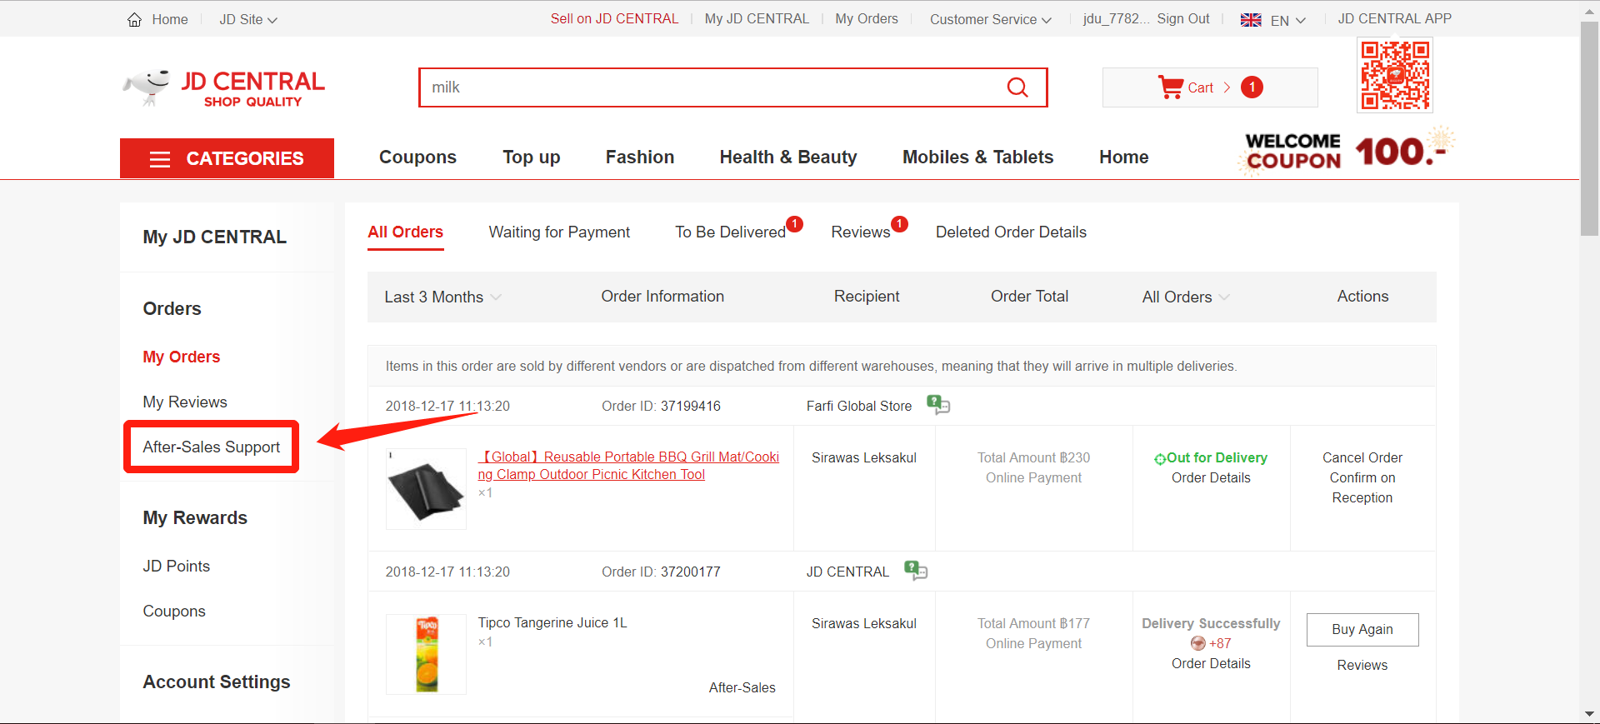The height and width of the screenshot is (724, 1600).
Task: Open the Fashion menu item
Action: click(640, 157)
